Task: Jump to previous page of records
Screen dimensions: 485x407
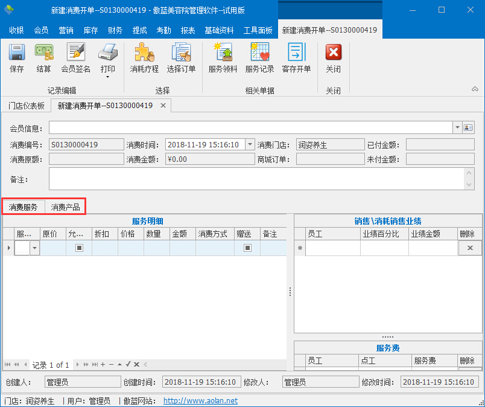Action: click(x=16, y=365)
